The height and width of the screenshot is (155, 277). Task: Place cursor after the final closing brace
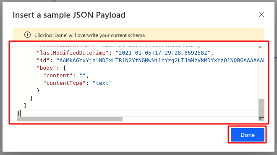[20, 113]
